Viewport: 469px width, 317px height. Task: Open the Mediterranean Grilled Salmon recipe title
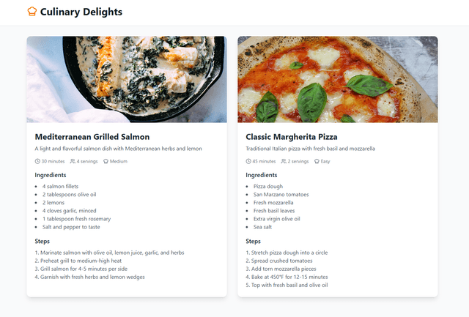tap(92, 137)
